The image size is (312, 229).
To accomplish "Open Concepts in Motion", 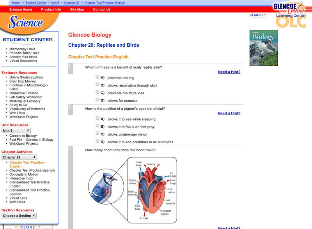I will pos(24,174).
